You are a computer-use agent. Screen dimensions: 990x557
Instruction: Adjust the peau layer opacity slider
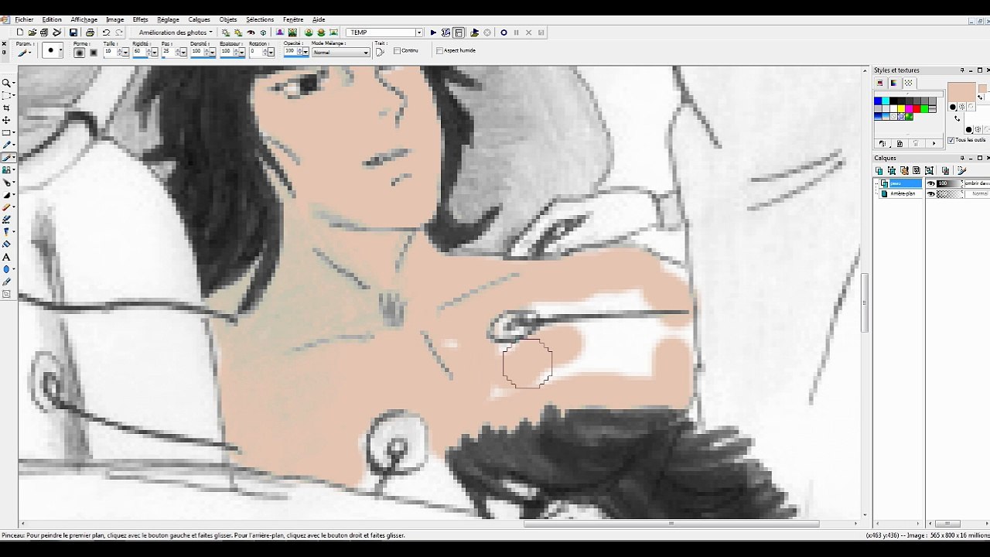tap(948, 183)
